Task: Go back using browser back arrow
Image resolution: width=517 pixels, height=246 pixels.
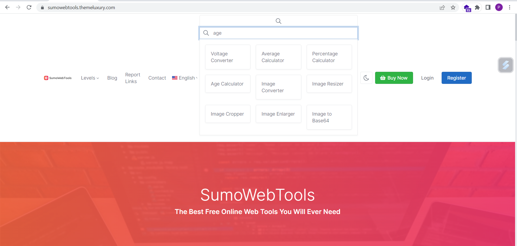Action: click(7, 7)
